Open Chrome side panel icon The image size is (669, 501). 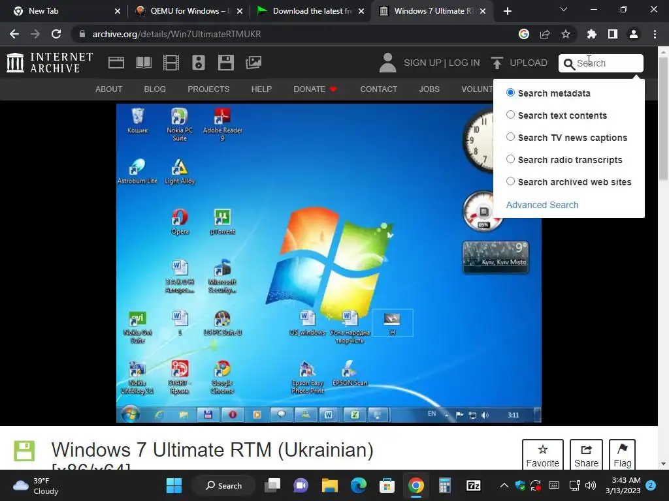(613, 34)
